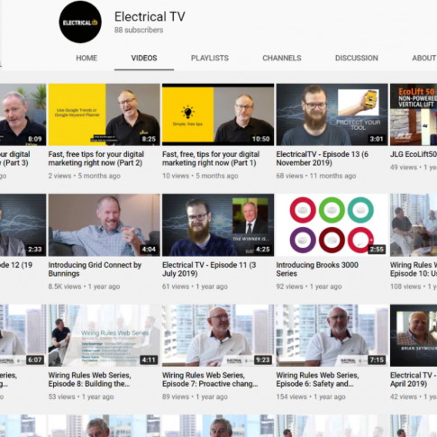Open the CHANNELS tab
The image size is (437, 437).
coord(282,58)
